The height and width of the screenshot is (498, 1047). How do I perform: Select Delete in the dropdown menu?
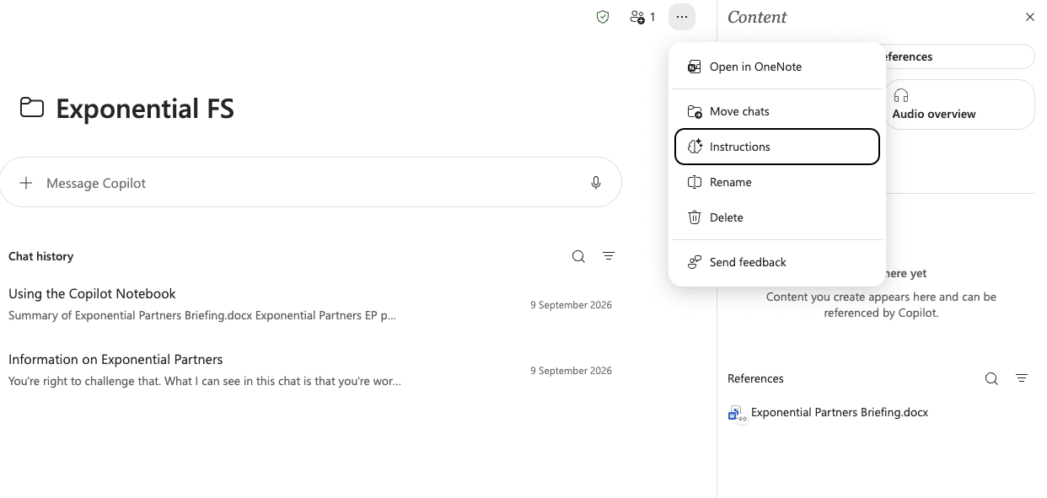(x=777, y=217)
